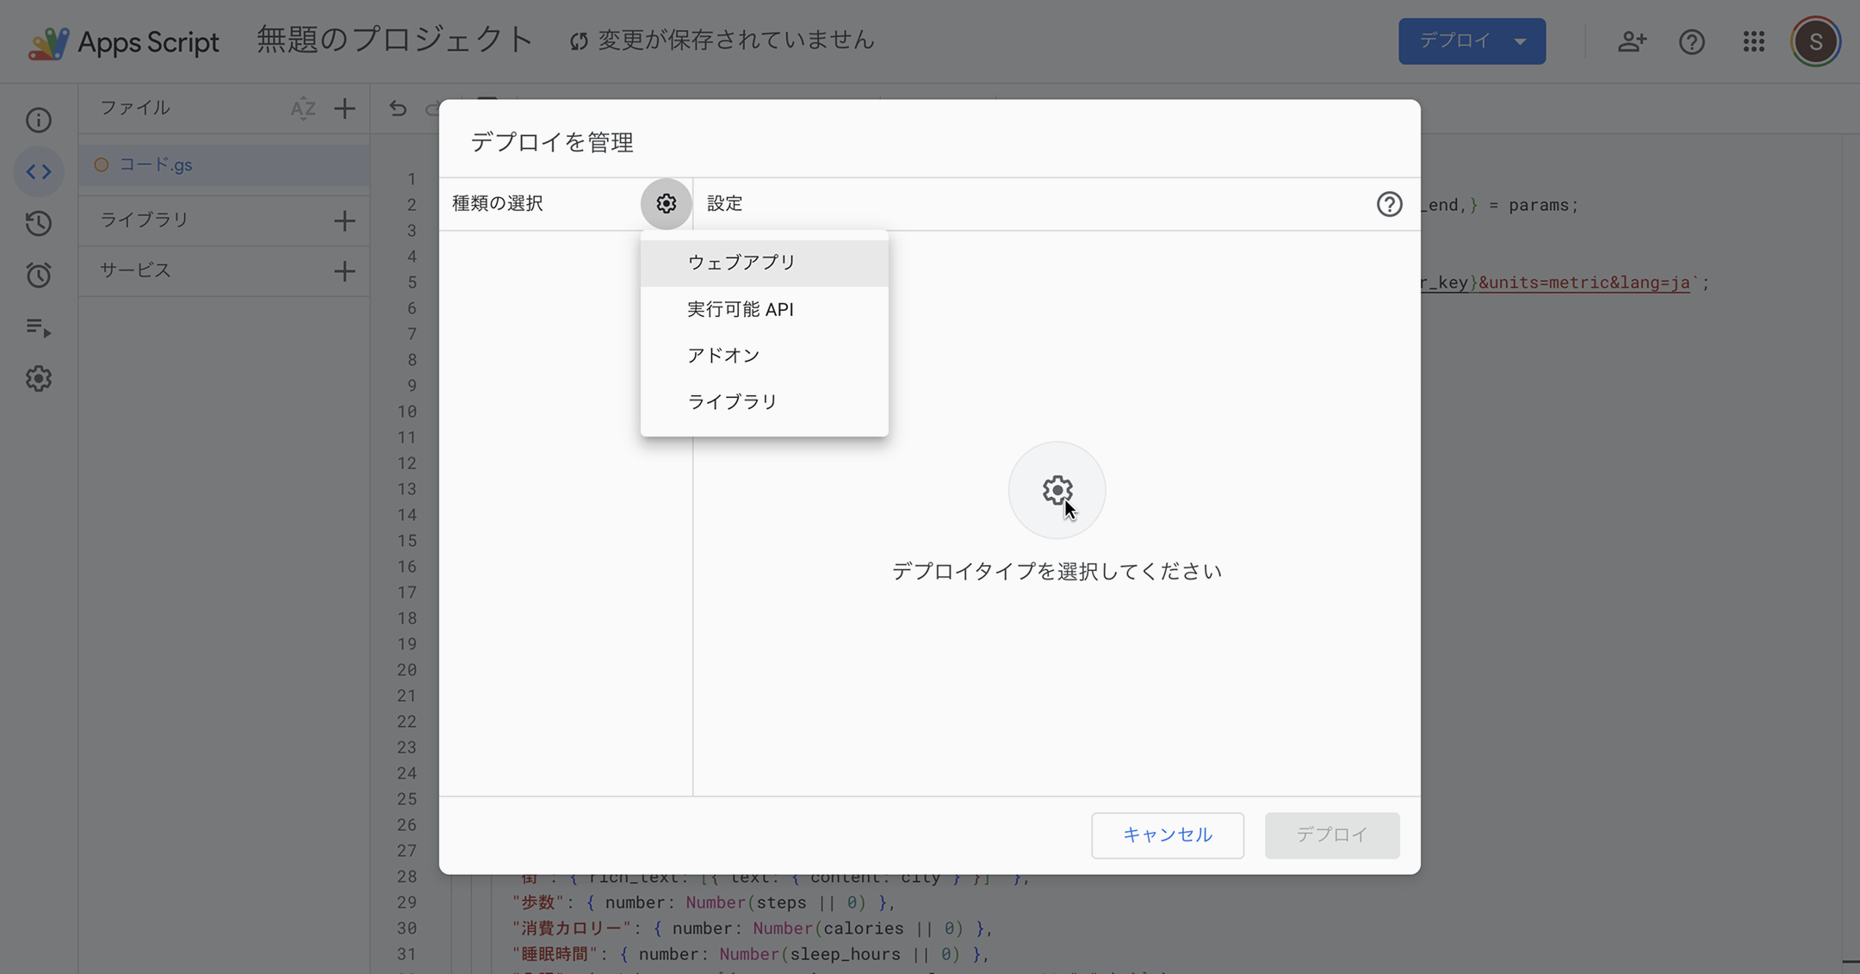Add a service with the plus button
The image size is (1860, 974).
344,271
